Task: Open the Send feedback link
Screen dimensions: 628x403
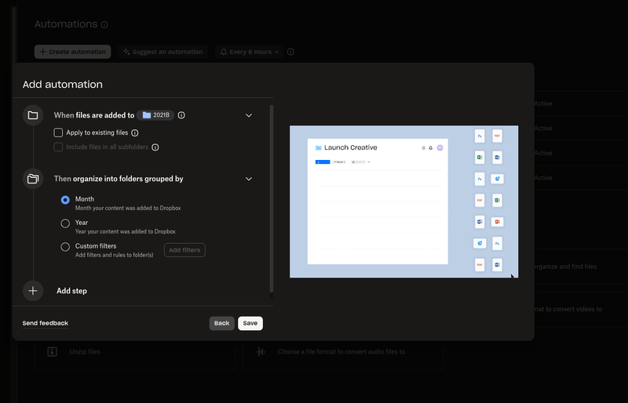Action: point(46,323)
